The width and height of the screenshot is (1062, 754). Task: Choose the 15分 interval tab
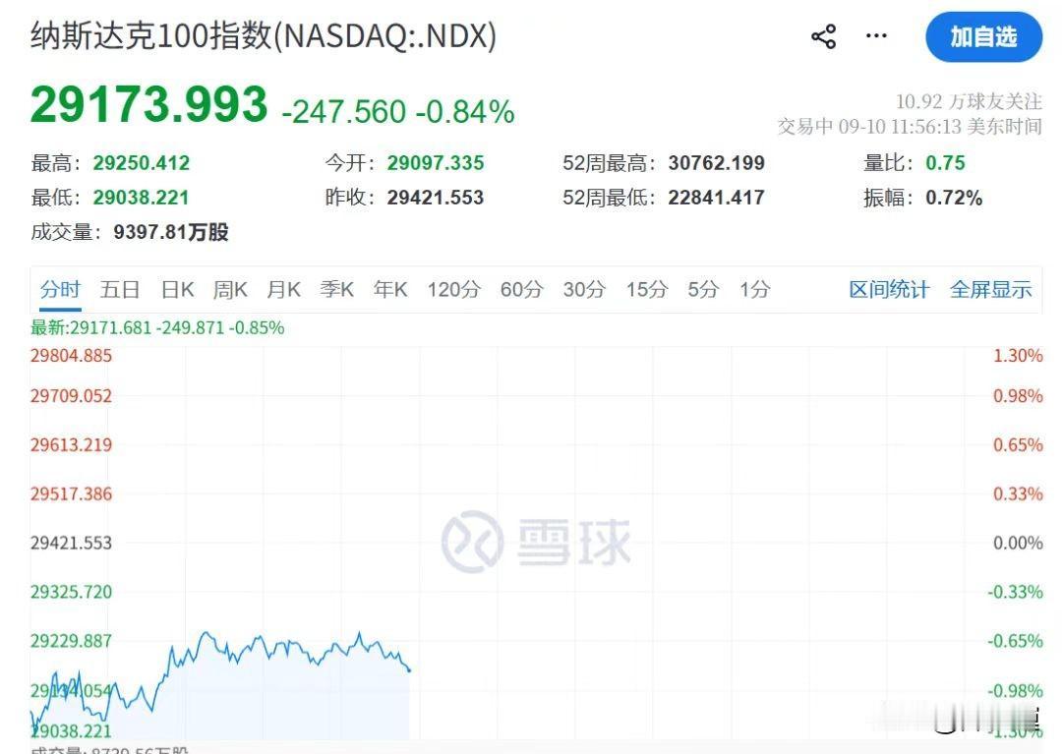(x=647, y=290)
